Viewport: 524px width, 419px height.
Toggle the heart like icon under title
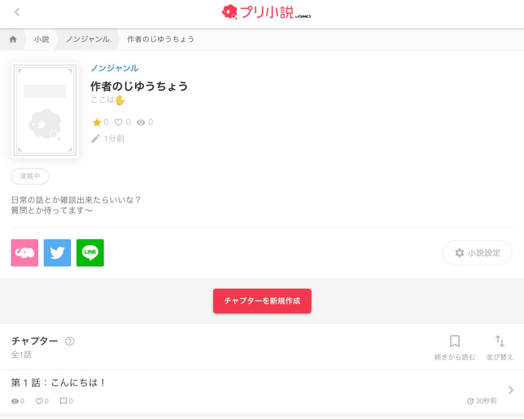(118, 122)
